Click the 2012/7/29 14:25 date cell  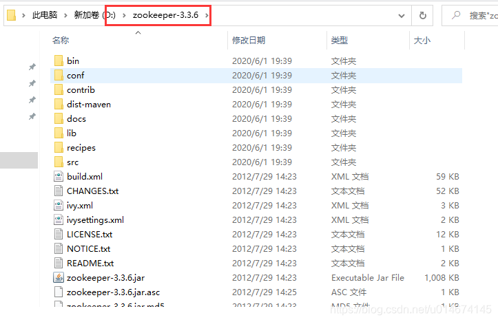coord(264,292)
